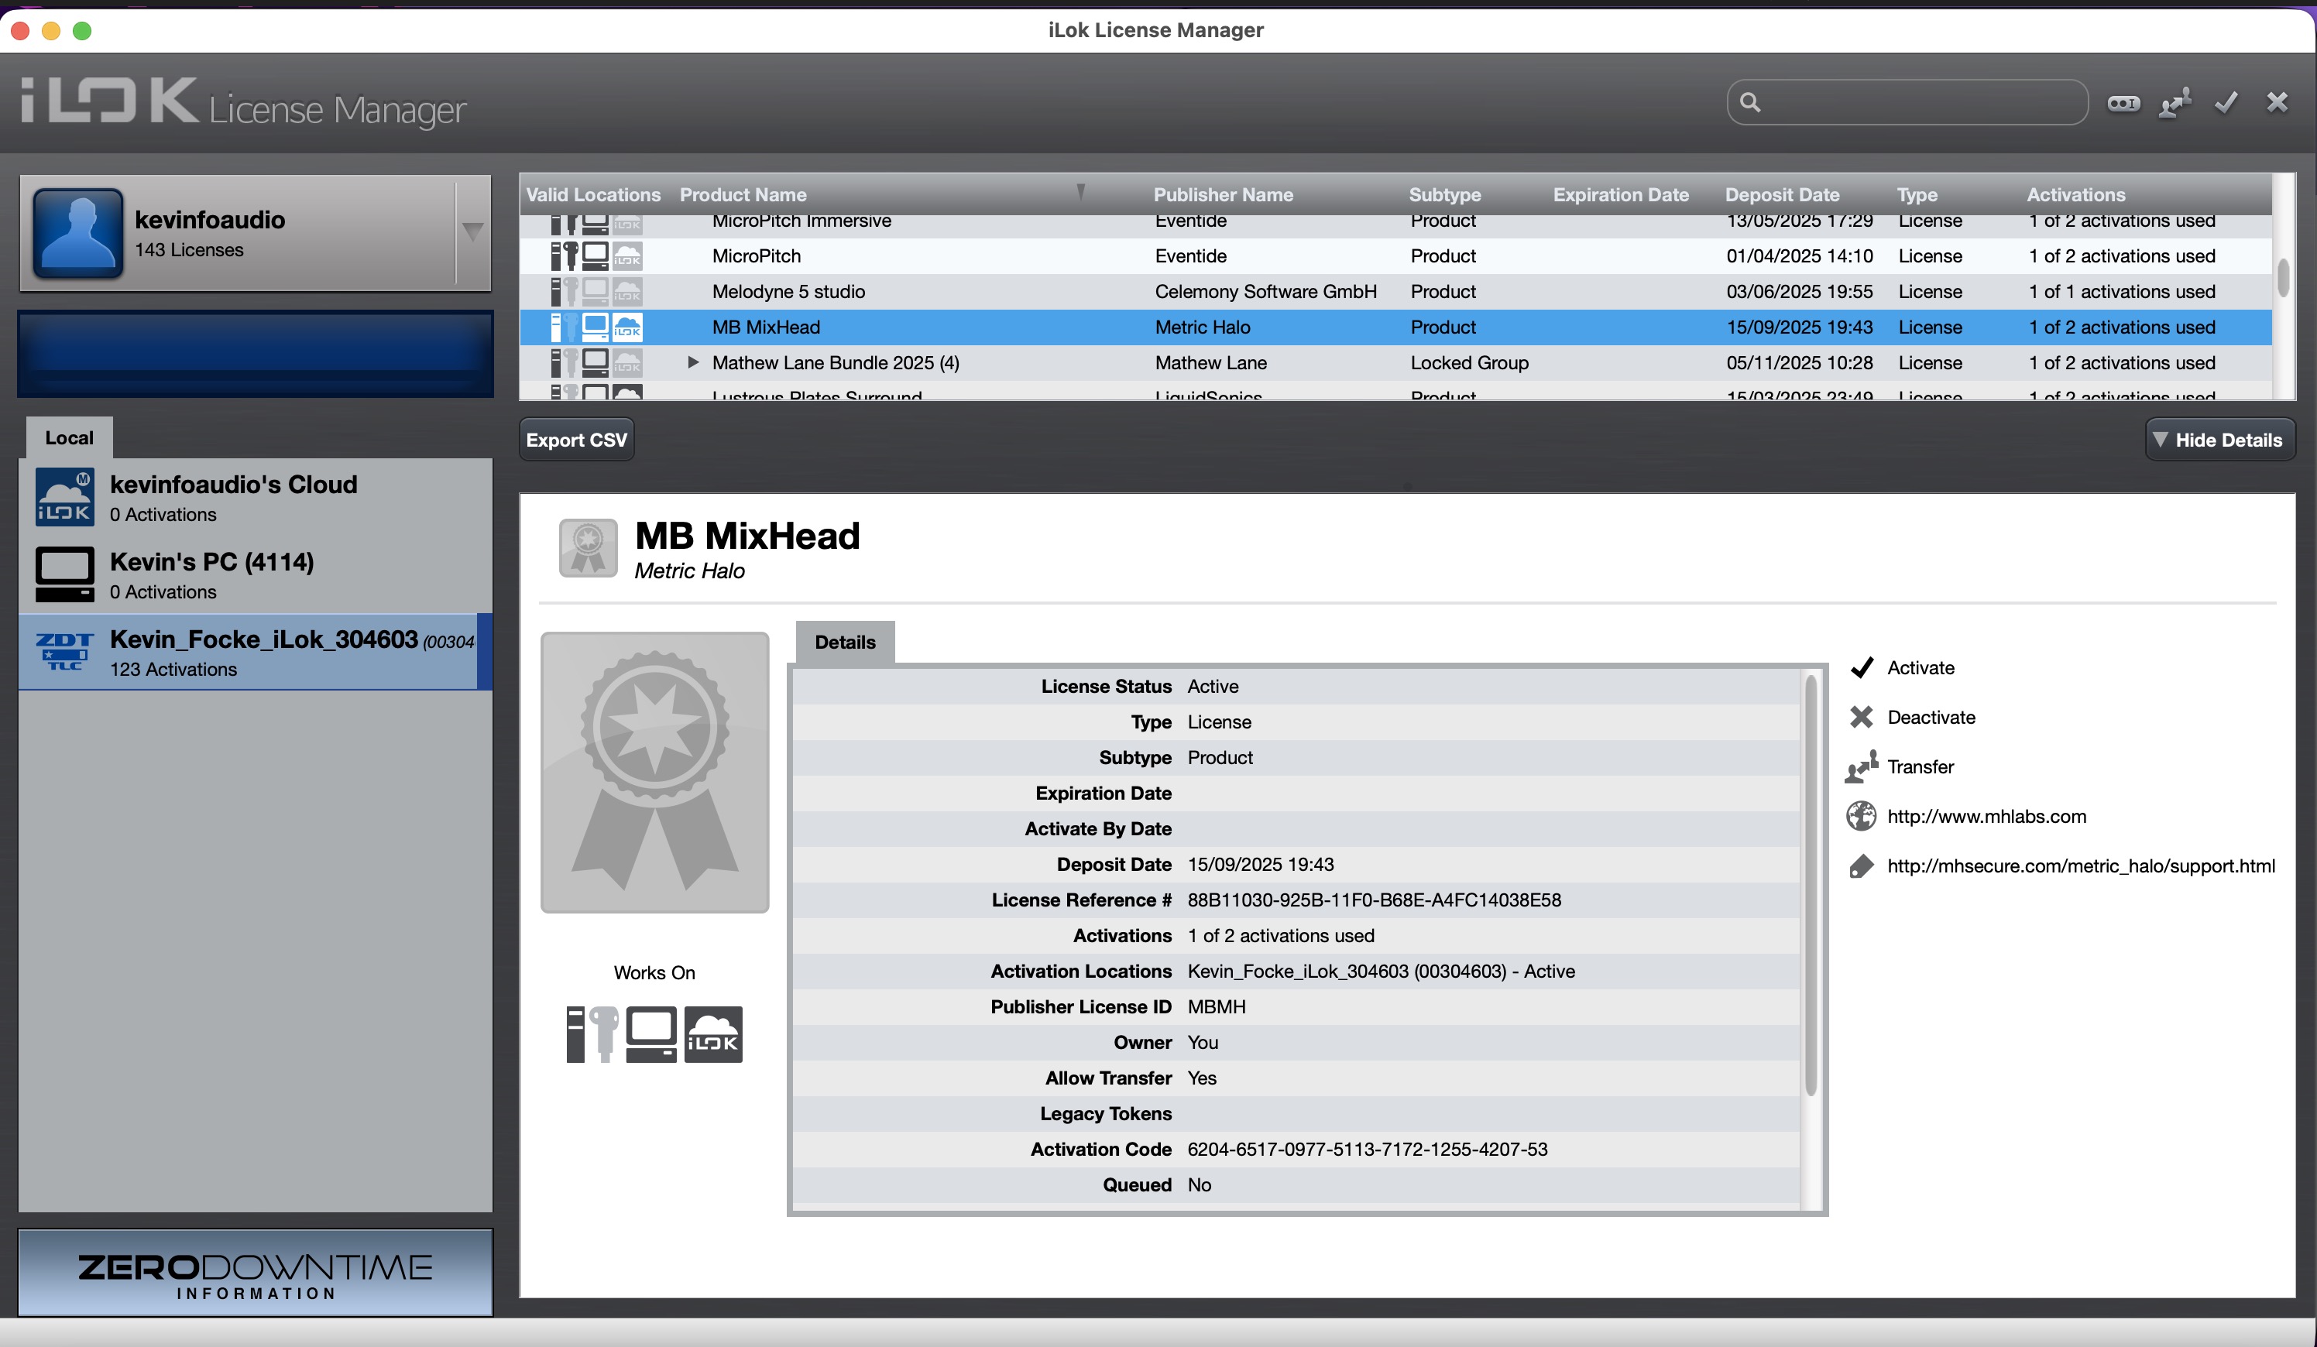This screenshot has width=2317, height=1347.
Task: Select the Melodyne 5 studio row
Action: (1395, 292)
